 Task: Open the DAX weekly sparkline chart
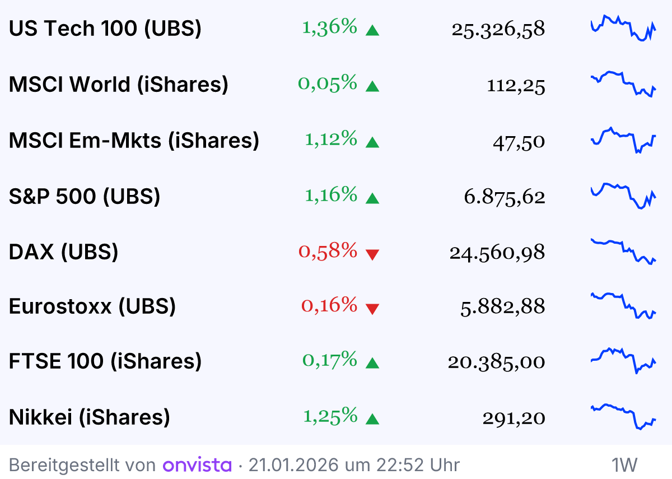click(x=623, y=251)
